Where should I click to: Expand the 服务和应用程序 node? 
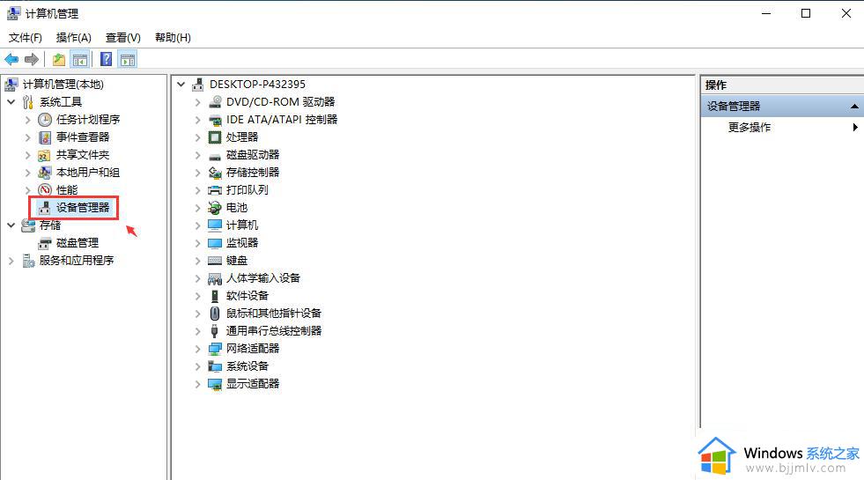click(11, 261)
